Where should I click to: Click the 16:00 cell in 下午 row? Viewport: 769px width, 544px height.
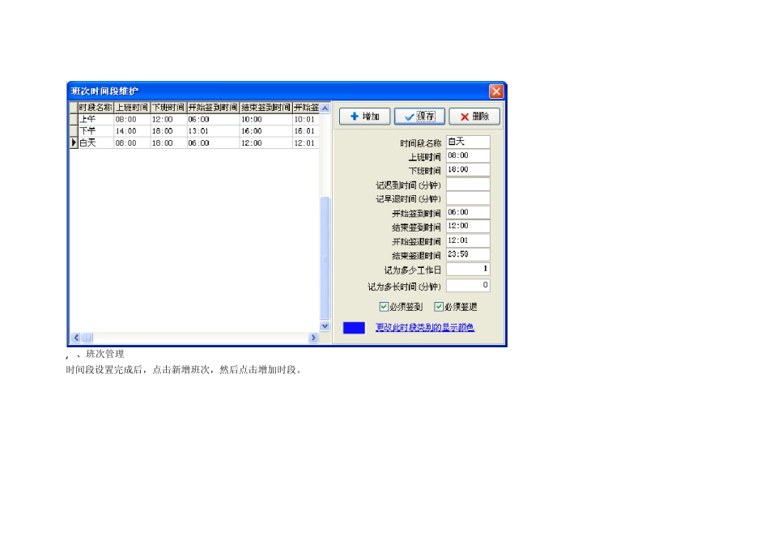tap(266, 131)
